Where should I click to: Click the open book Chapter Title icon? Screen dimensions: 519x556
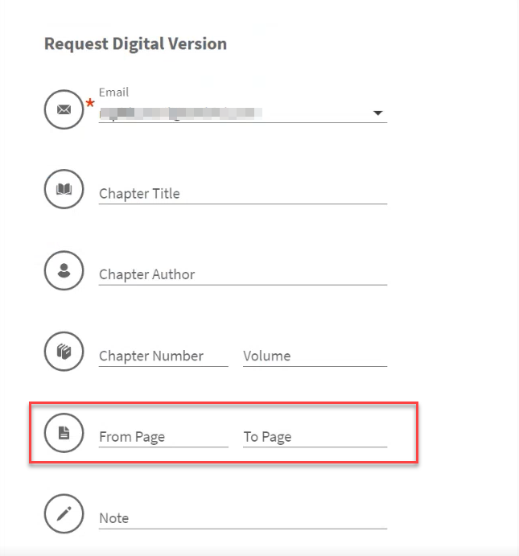tap(64, 190)
